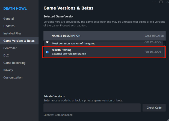
Task: Go to the Controller settings
Action: [10, 48]
